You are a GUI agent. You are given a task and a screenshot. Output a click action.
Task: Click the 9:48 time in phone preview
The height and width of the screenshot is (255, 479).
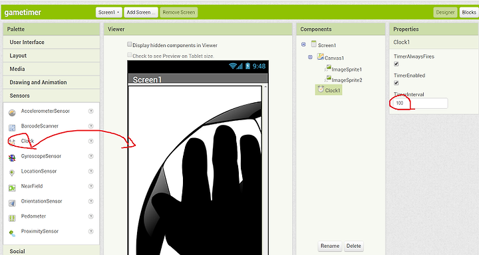tap(259, 66)
